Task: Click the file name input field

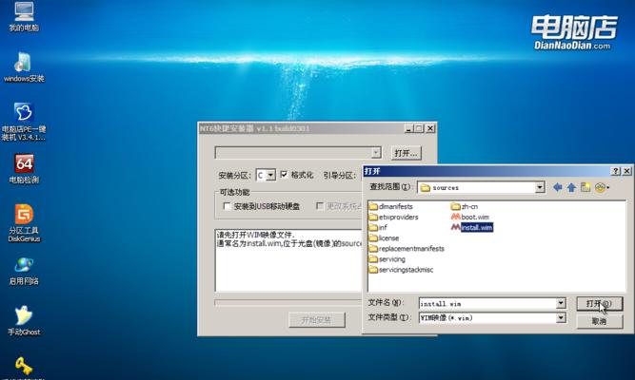Action: coord(487,303)
